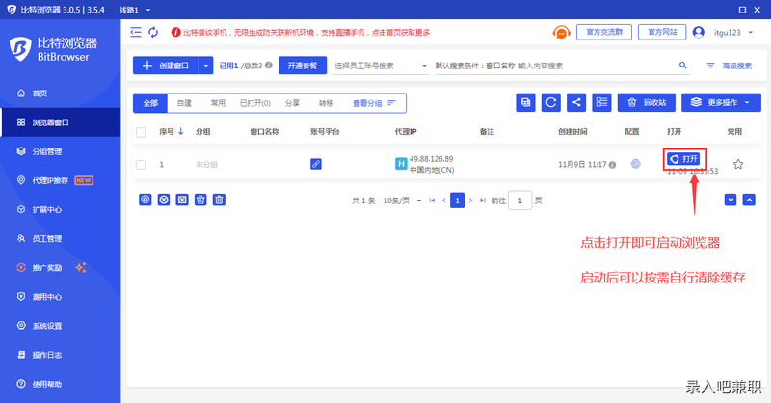
Task: Click the bottom circle-X batch close icon
Action: (164, 200)
